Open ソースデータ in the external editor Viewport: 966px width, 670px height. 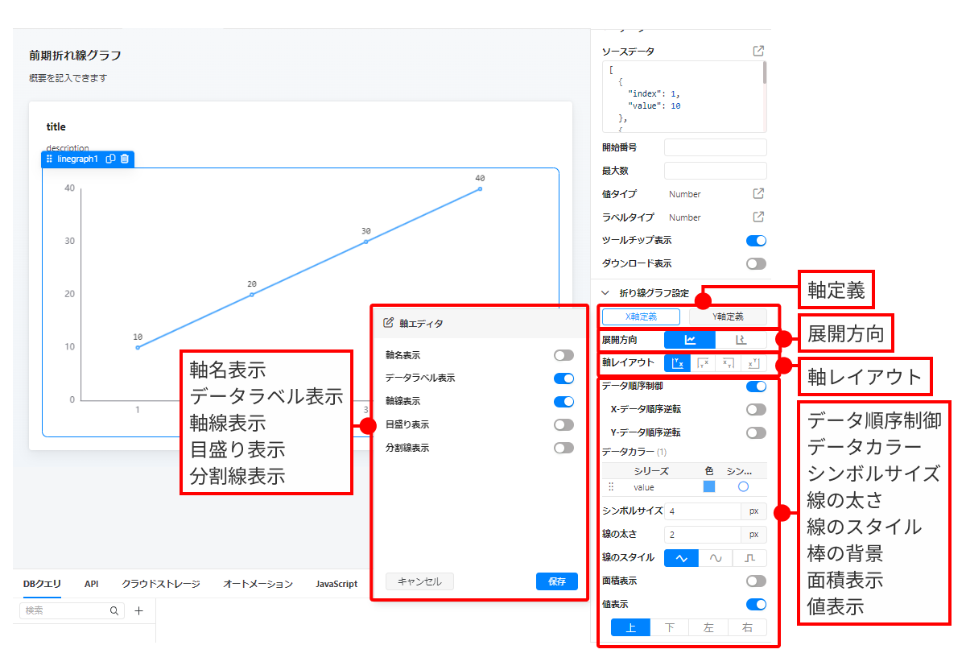(758, 51)
